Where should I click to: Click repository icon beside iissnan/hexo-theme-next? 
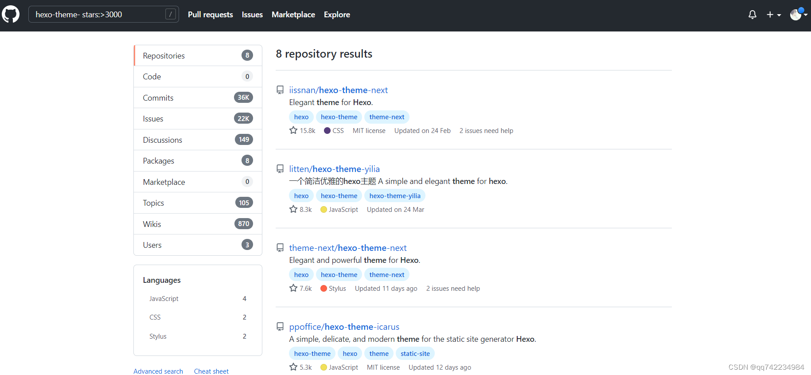click(280, 90)
